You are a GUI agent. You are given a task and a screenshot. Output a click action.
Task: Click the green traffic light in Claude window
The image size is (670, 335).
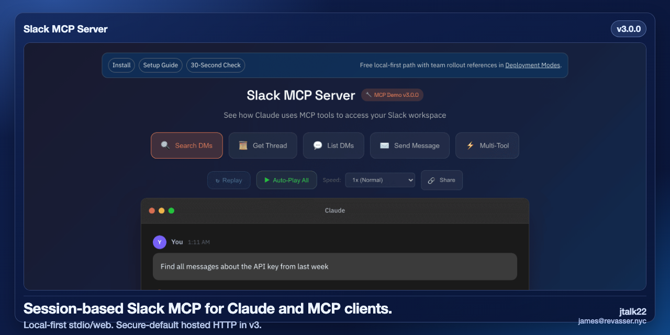click(x=171, y=210)
